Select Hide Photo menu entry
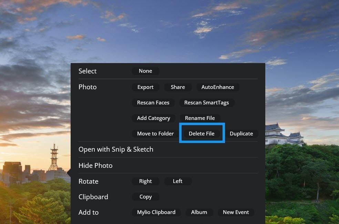 (95, 165)
